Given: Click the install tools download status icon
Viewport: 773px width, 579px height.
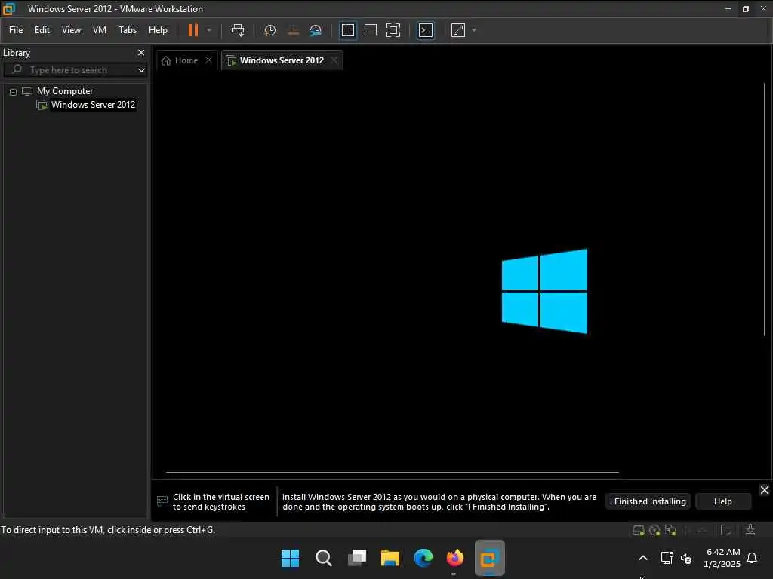Looking at the screenshot, I should [x=750, y=530].
